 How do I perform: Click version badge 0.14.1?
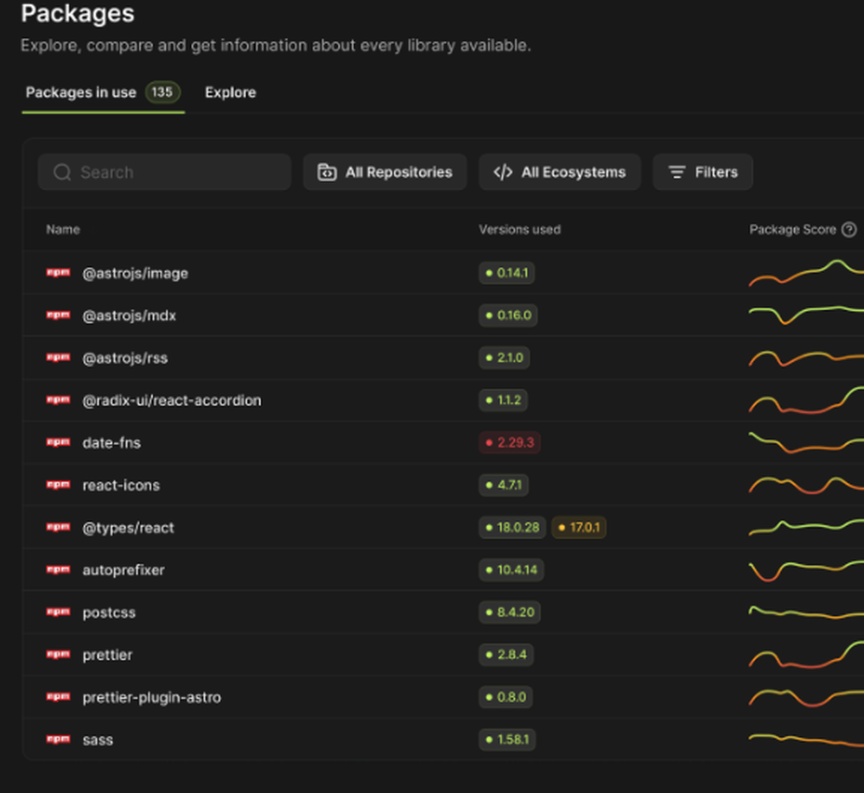[x=506, y=273]
